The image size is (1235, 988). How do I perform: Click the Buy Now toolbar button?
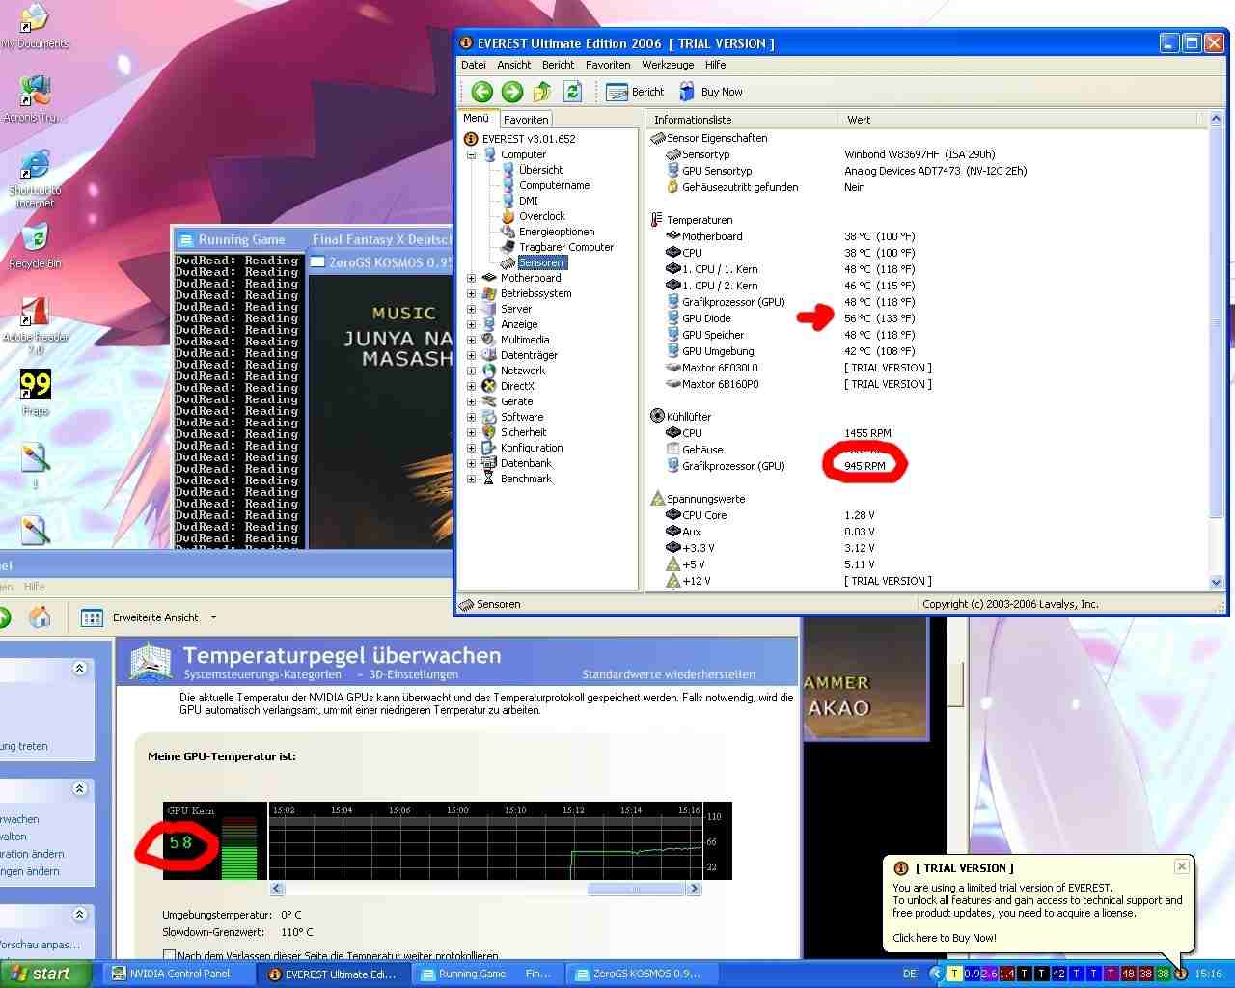(711, 92)
